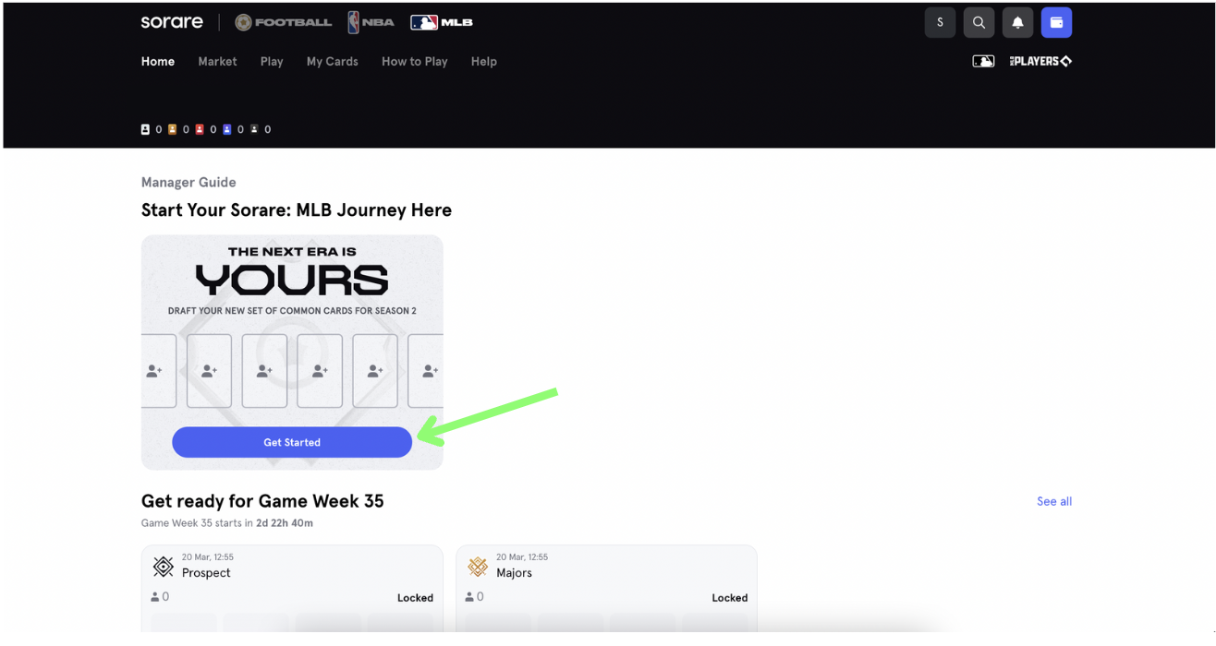
Task: Click the MLB league logo left of MLBPlayers
Action: [983, 61]
